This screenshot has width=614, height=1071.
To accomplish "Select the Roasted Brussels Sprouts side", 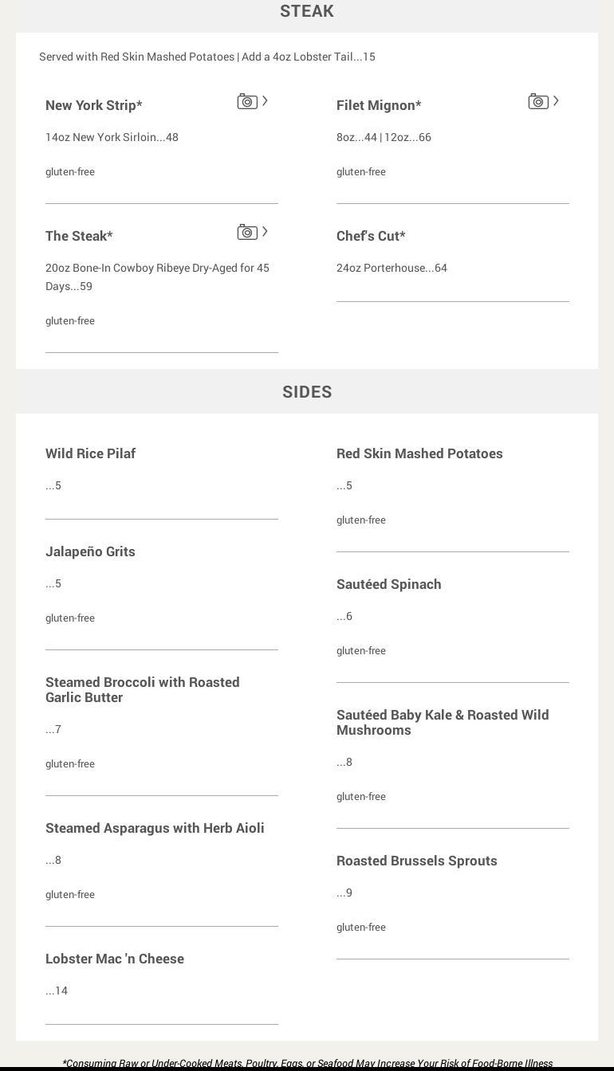I will [x=416, y=861].
